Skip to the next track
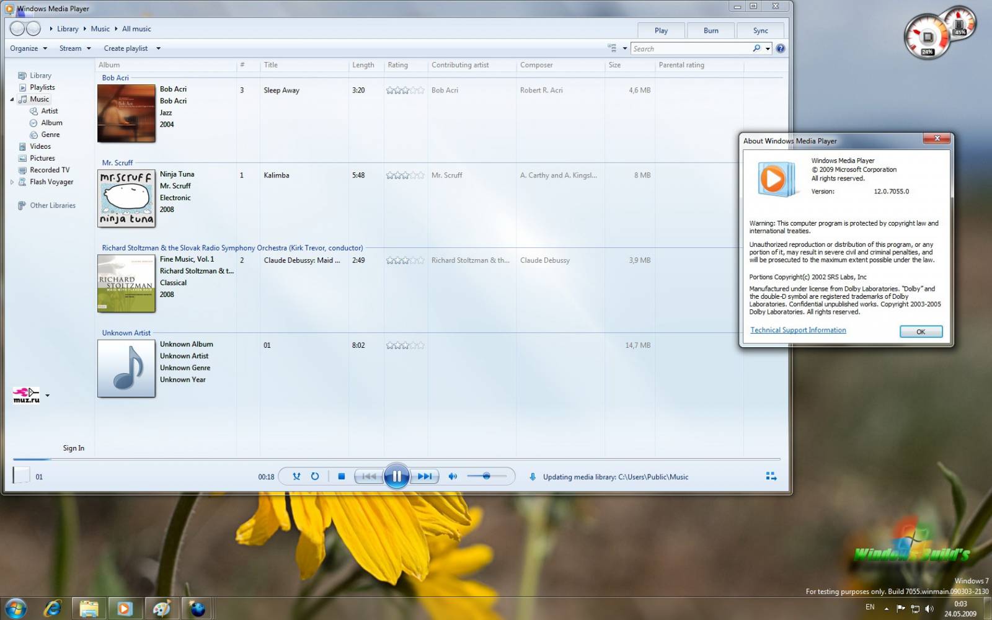Screen dimensions: 992x620 coord(425,476)
